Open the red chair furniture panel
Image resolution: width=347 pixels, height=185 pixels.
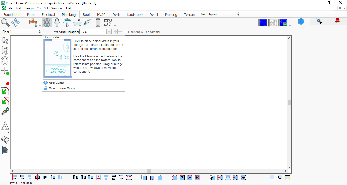[x=337, y=21]
